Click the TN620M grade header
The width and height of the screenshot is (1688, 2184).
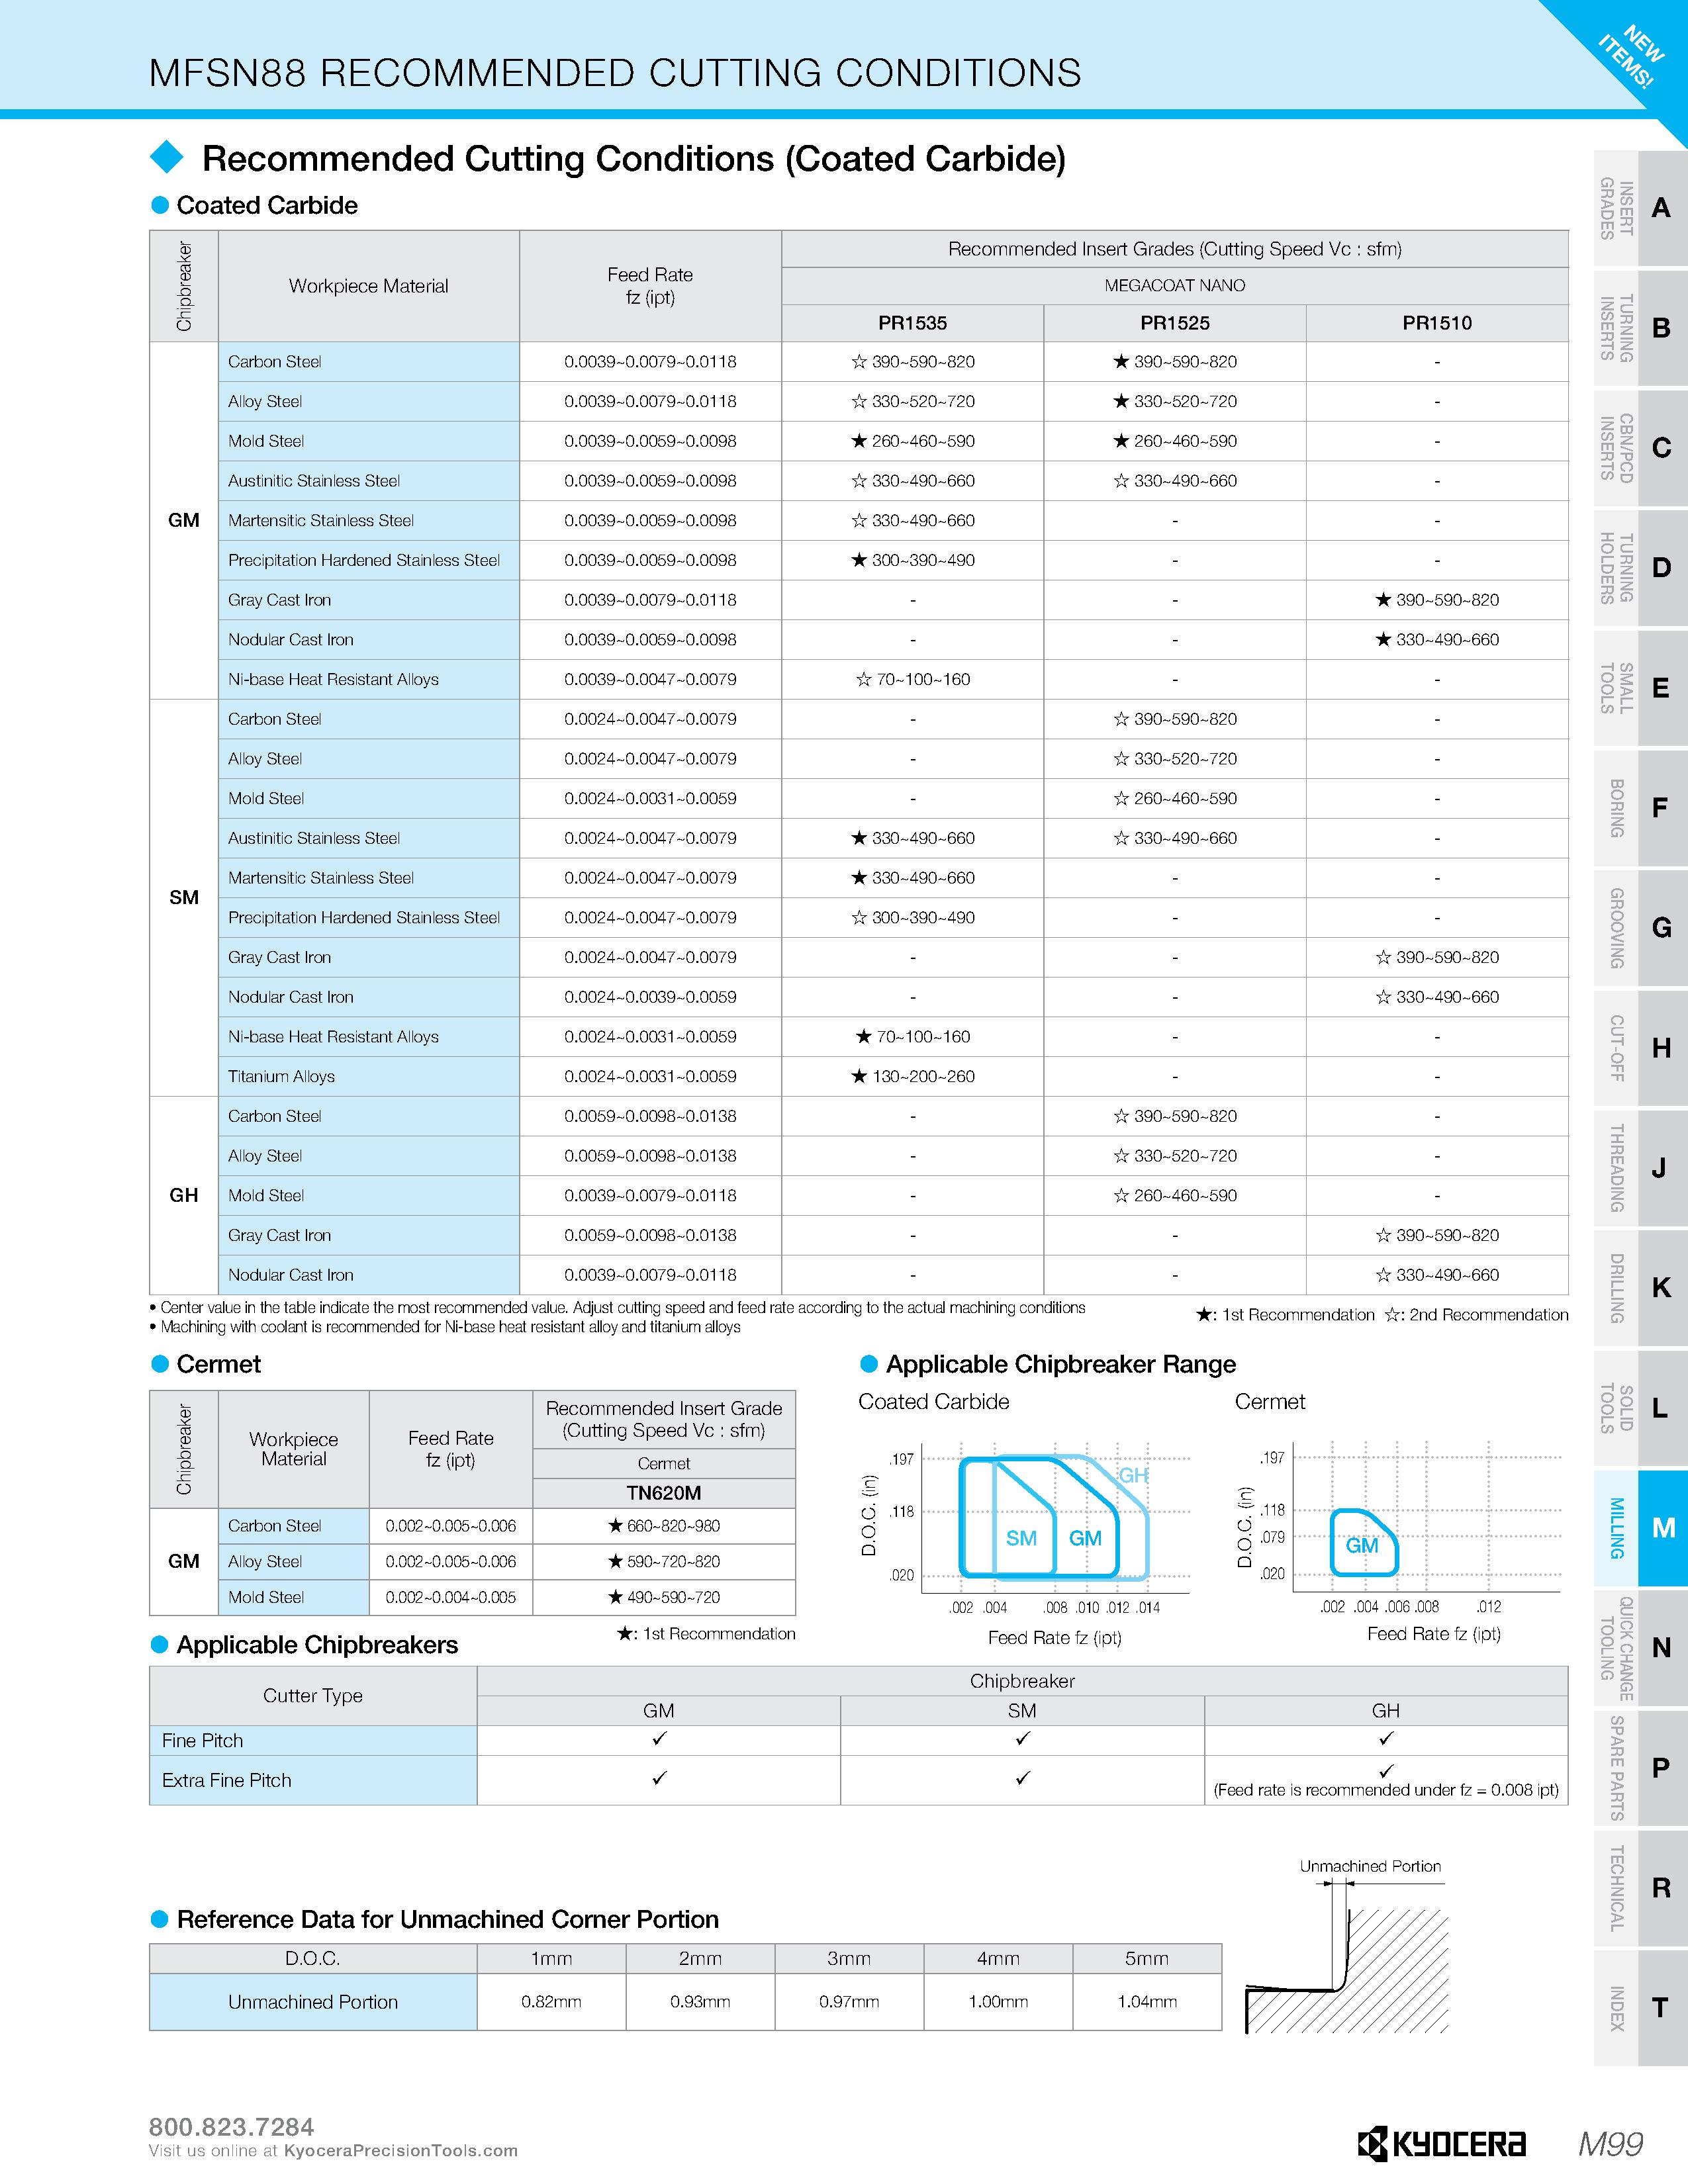(664, 1493)
